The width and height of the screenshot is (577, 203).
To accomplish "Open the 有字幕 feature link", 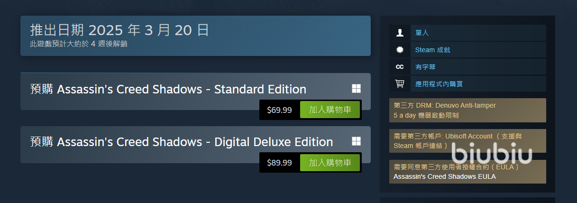I will [x=425, y=67].
